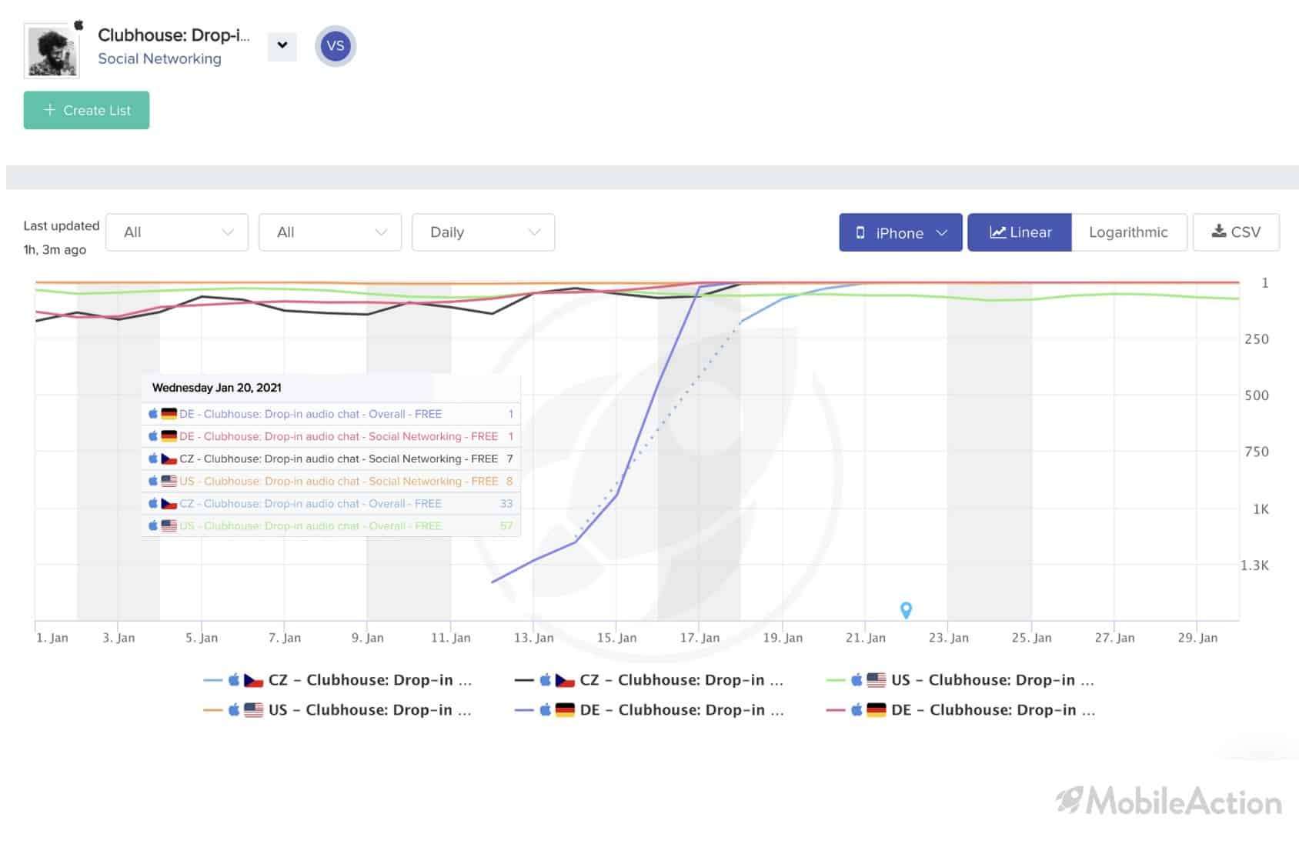Image resolution: width=1299 pixels, height=854 pixels.
Task: Click the iPhone device icon
Action: 860,232
